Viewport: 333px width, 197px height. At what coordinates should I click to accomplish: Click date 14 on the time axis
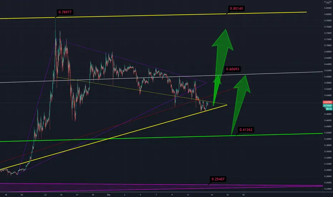212,195
